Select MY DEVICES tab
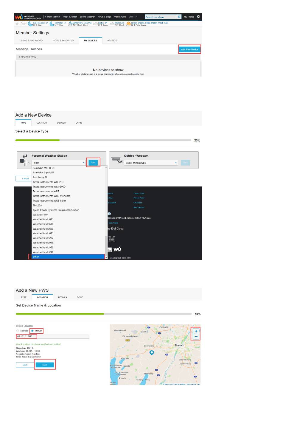 point(91,41)
